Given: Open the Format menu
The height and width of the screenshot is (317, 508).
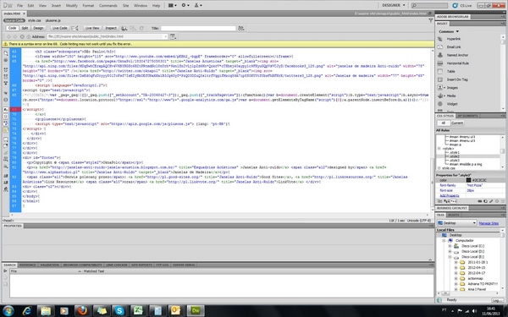Looking at the screenshot, I should tap(88, 6).
